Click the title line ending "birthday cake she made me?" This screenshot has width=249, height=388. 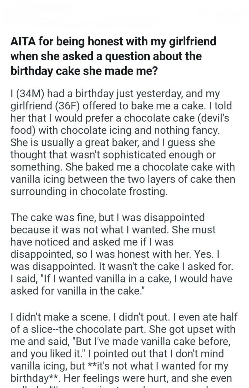coord(86,71)
